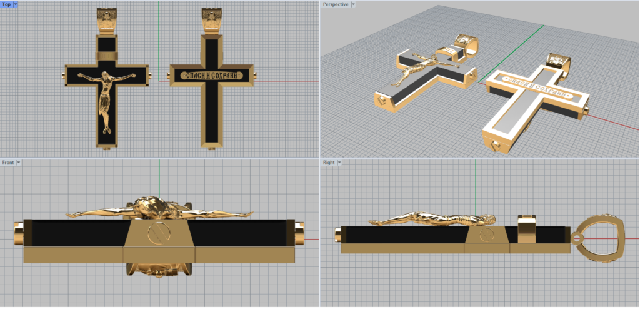
Task: Expand the Right viewport menu arrow
Action: [340, 163]
